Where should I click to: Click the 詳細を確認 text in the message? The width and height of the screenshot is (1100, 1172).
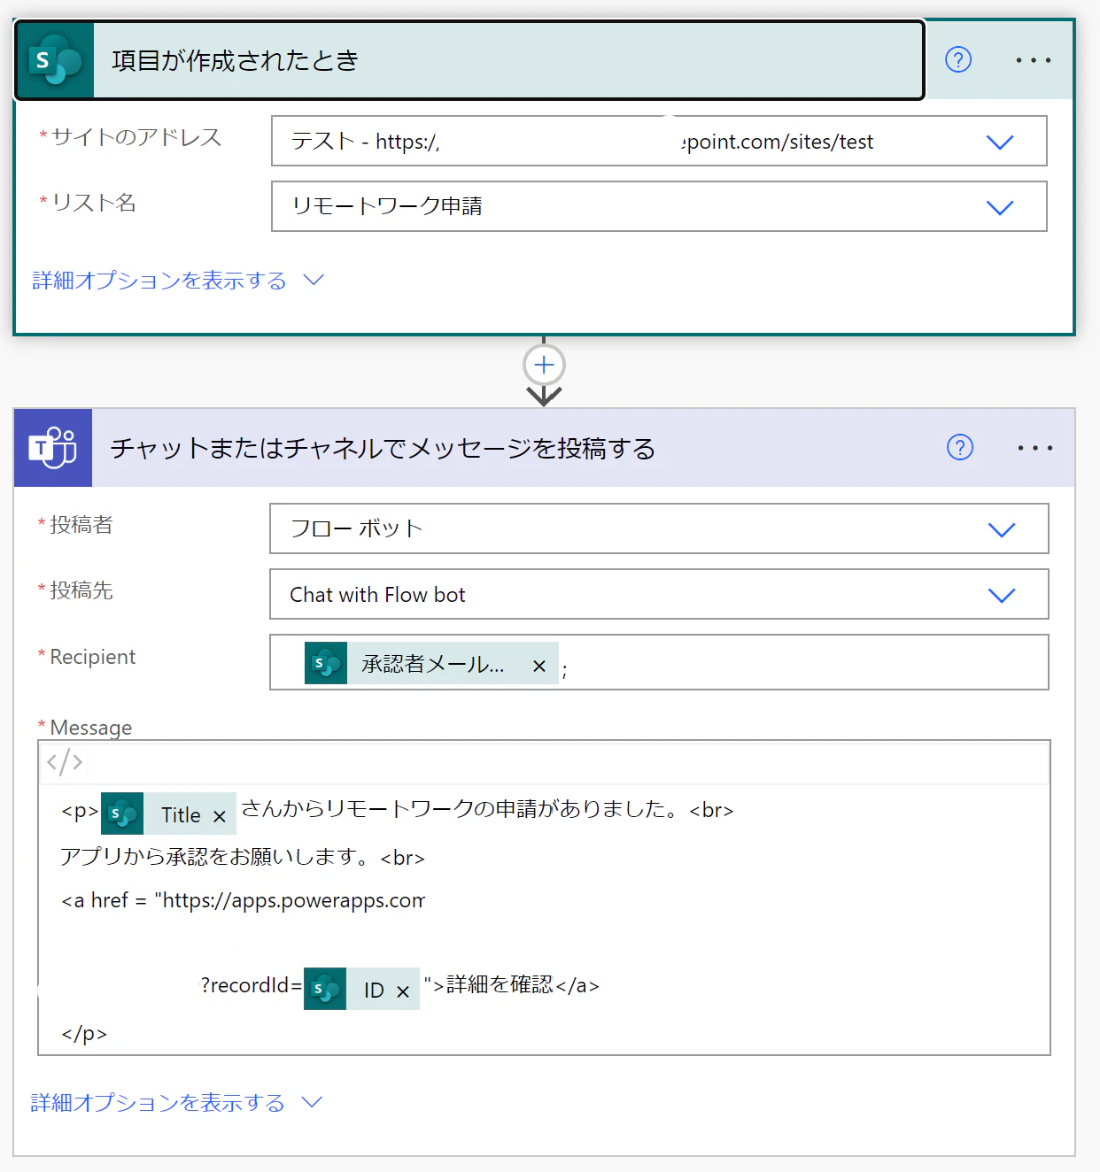point(500,984)
